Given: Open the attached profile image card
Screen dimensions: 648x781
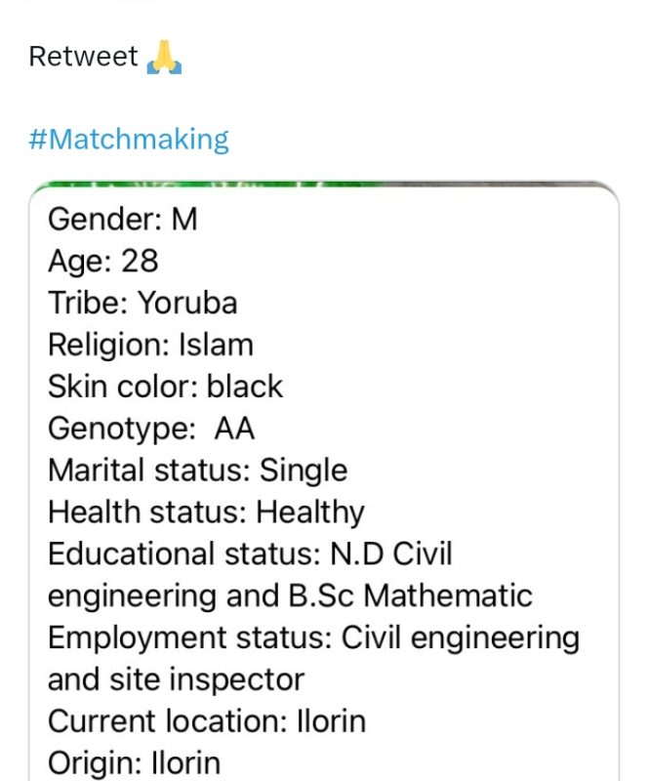Looking at the screenshot, I should point(324,481).
